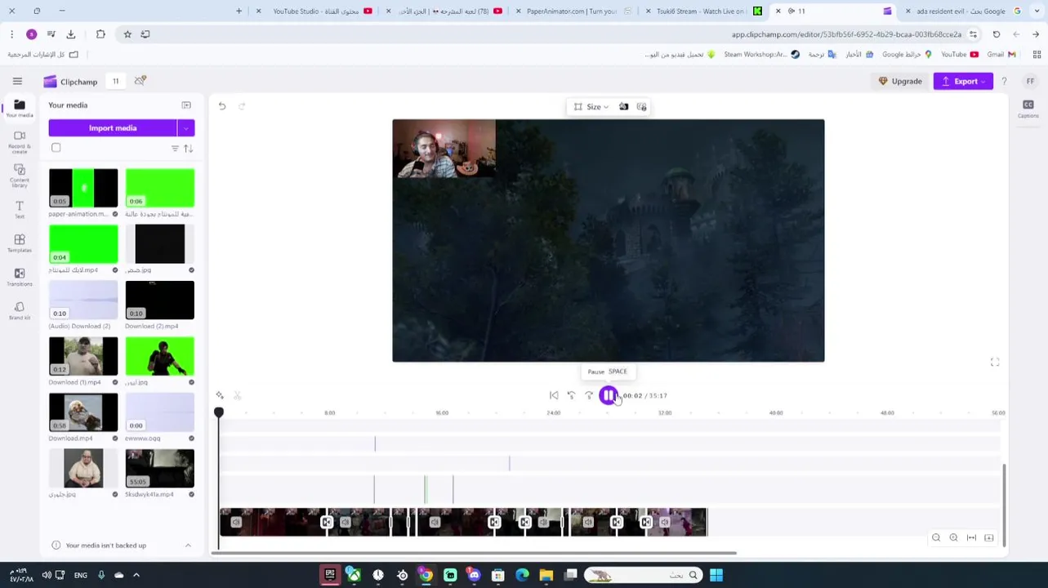The image size is (1048, 588).
Task: Undo the last edit
Action: [222, 106]
